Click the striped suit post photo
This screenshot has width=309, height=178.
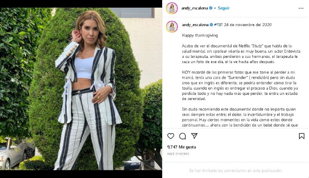tap(81, 89)
